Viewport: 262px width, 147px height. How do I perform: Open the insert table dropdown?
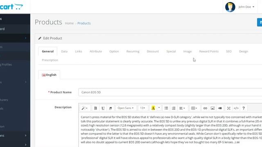pos(194,108)
